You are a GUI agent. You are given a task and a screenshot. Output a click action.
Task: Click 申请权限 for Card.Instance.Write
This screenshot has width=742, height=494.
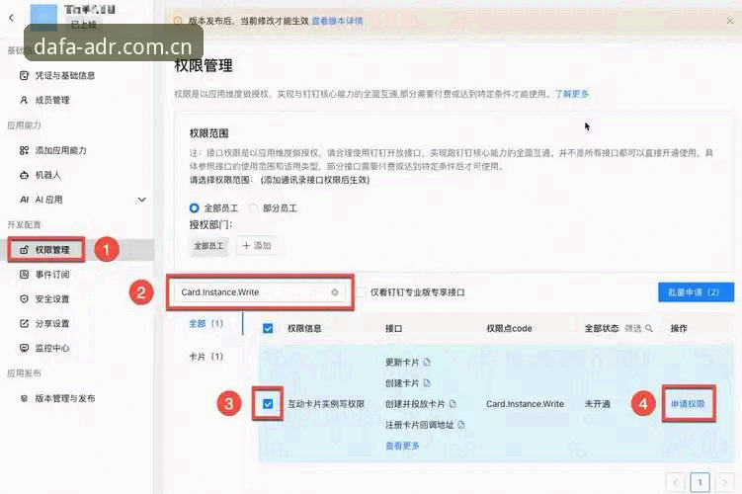(688, 404)
